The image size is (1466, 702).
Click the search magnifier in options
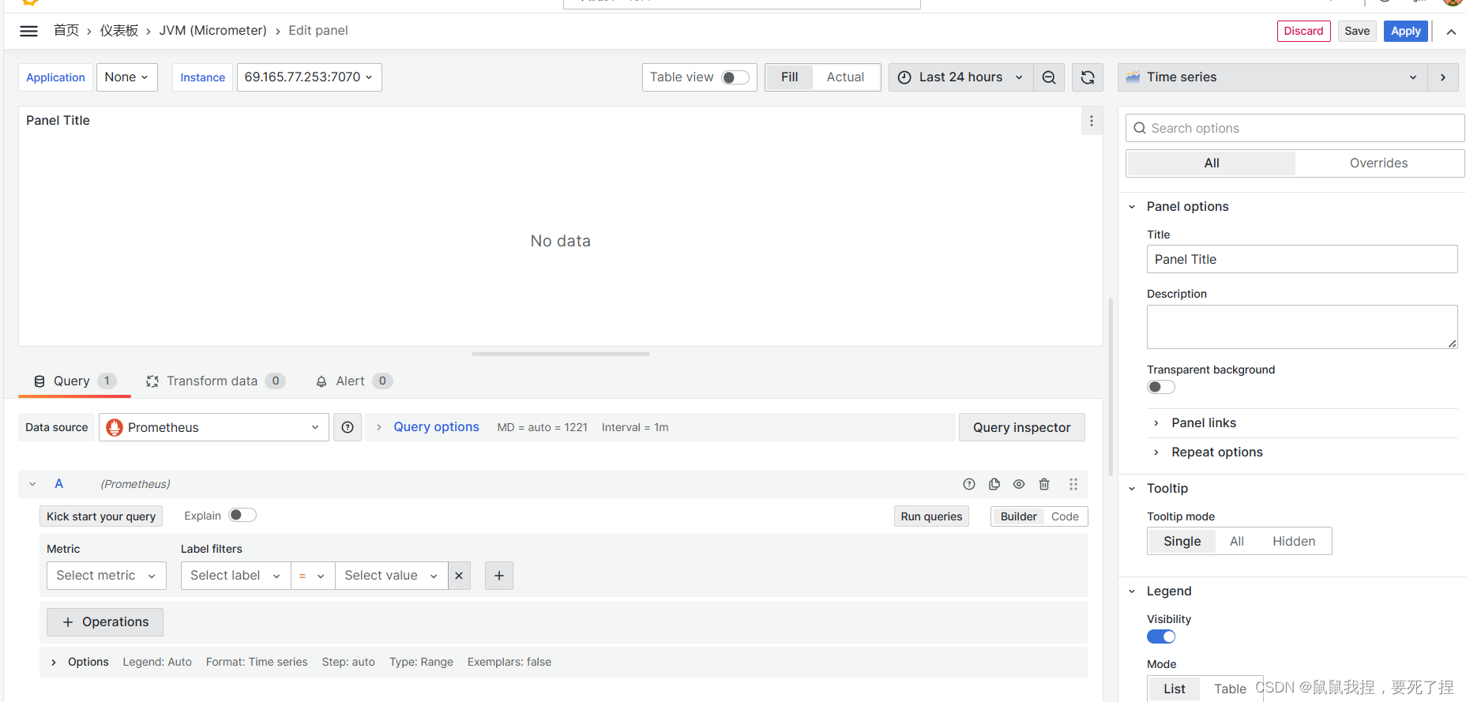point(1140,128)
